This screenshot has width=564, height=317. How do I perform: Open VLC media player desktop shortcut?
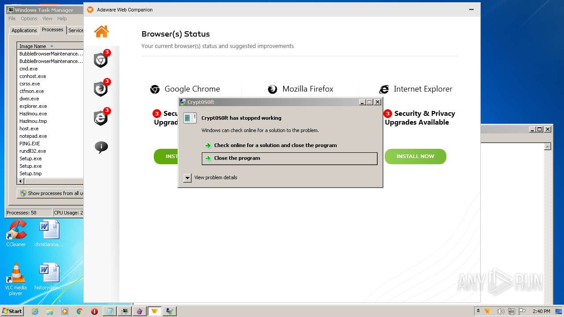pos(16,279)
